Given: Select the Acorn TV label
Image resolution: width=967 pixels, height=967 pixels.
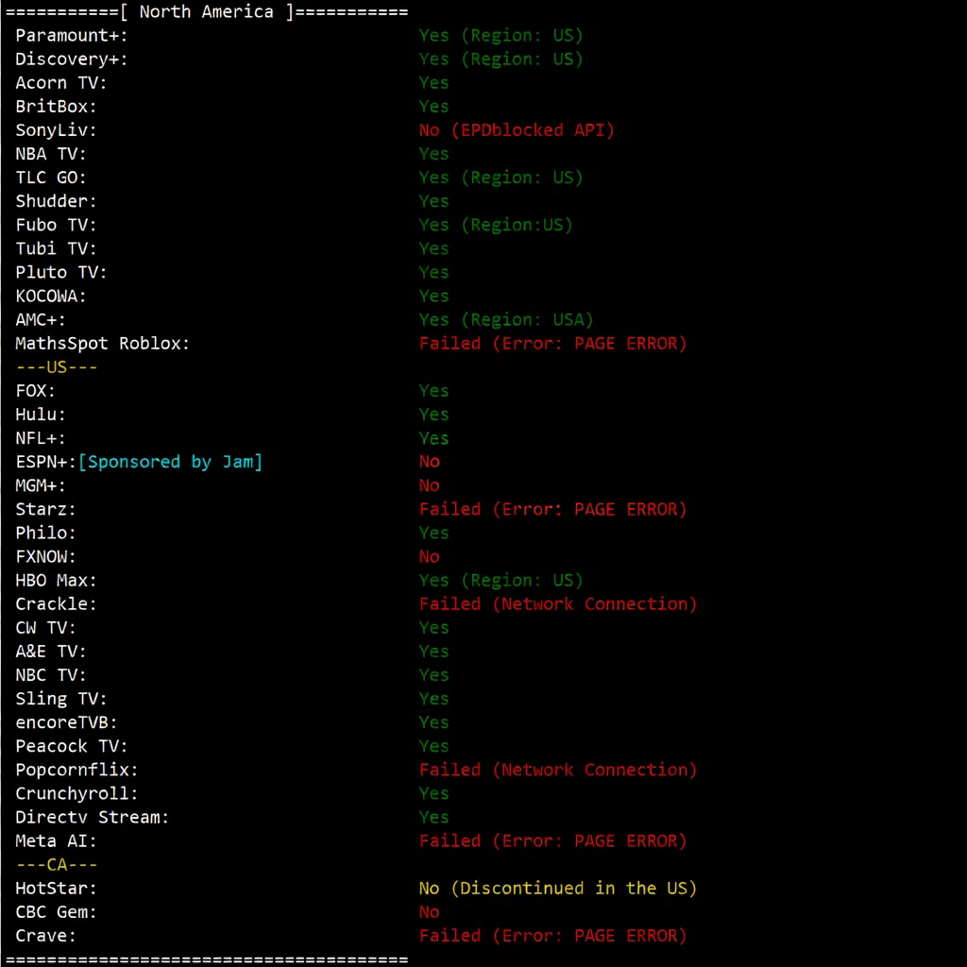Looking at the screenshot, I should tap(61, 83).
